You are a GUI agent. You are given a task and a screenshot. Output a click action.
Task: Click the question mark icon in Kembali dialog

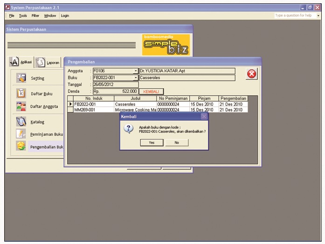pyautogui.click(x=129, y=129)
